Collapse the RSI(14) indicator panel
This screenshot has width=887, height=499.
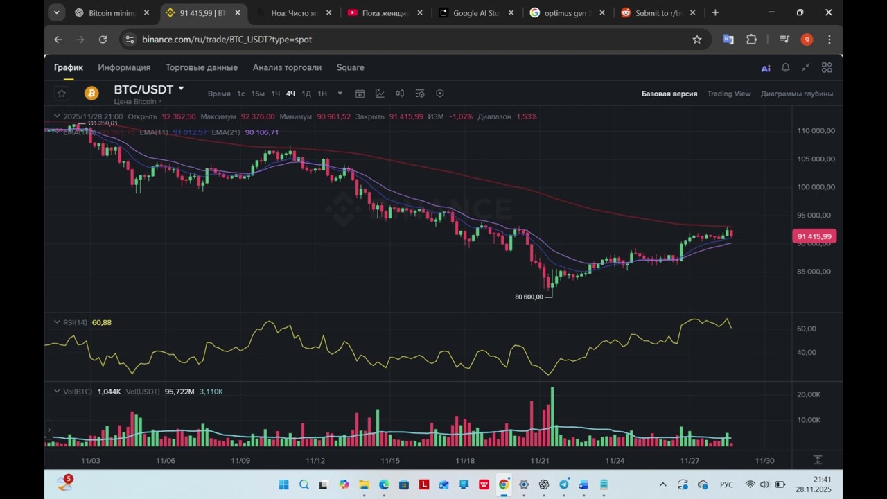(58, 322)
